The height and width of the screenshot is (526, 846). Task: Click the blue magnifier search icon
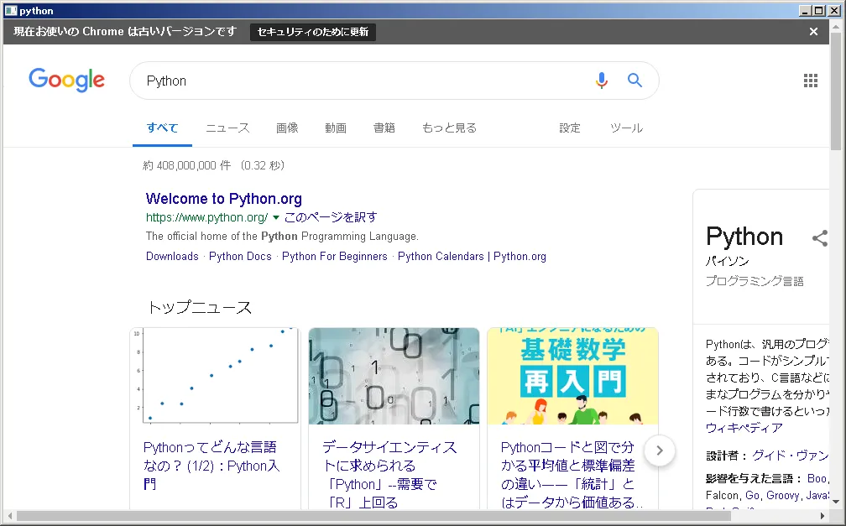point(634,81)
